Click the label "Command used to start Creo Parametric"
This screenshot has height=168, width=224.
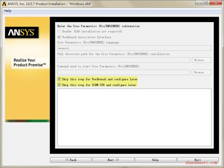[x=86, y=66]
